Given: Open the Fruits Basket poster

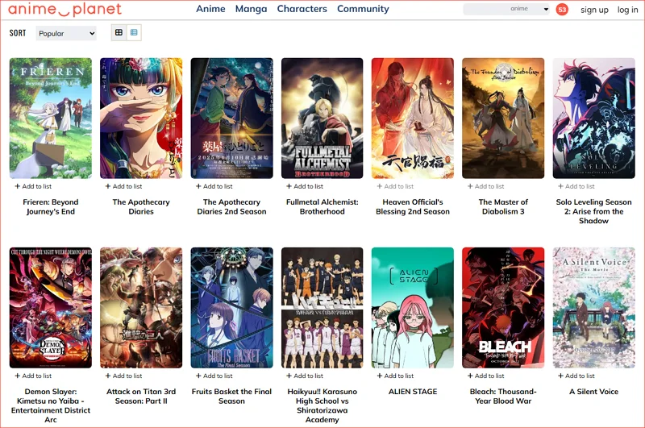Looking at the screenshot, I should click(x=231, y=308).
